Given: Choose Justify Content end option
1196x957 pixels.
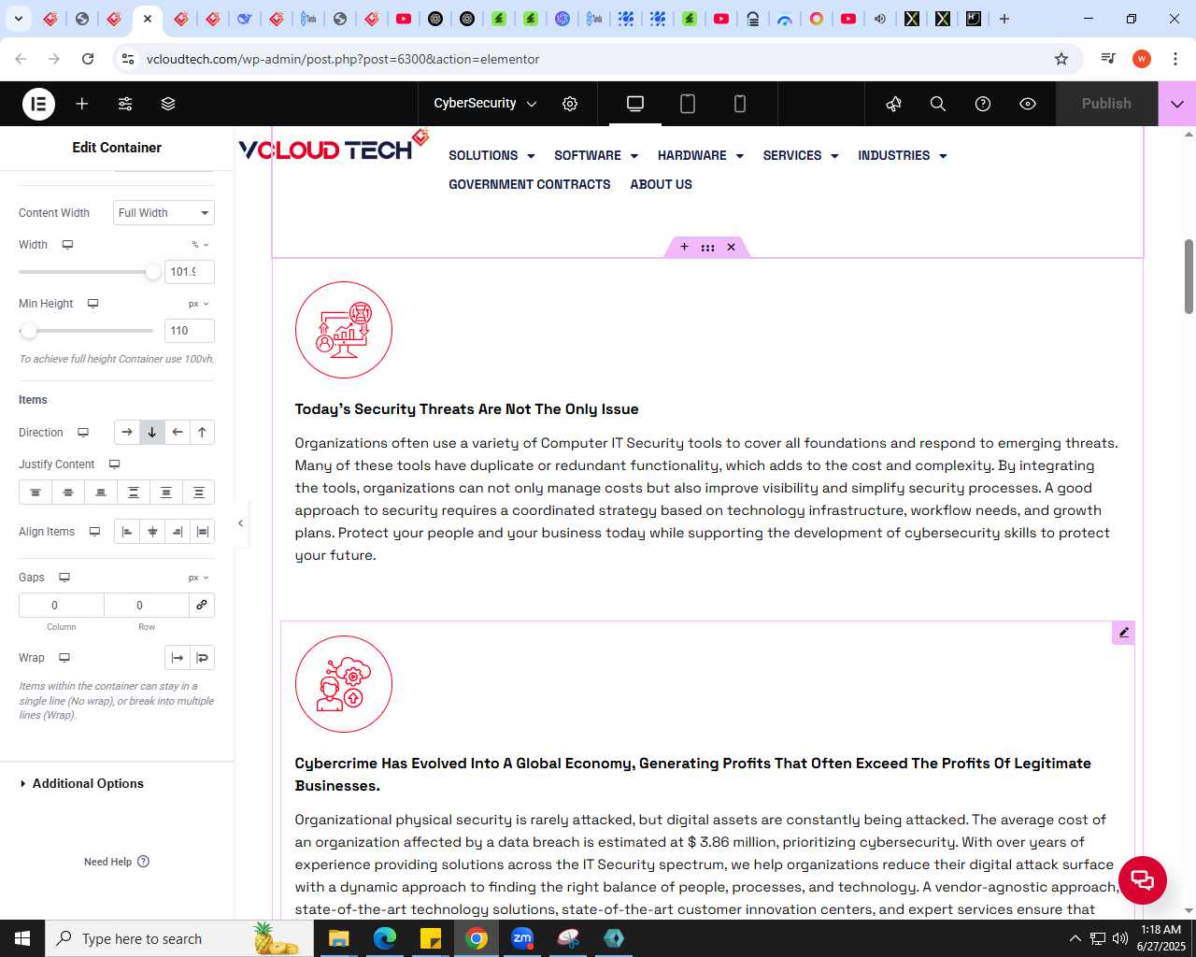Looking at the screenshot, I should click(101, 493).
